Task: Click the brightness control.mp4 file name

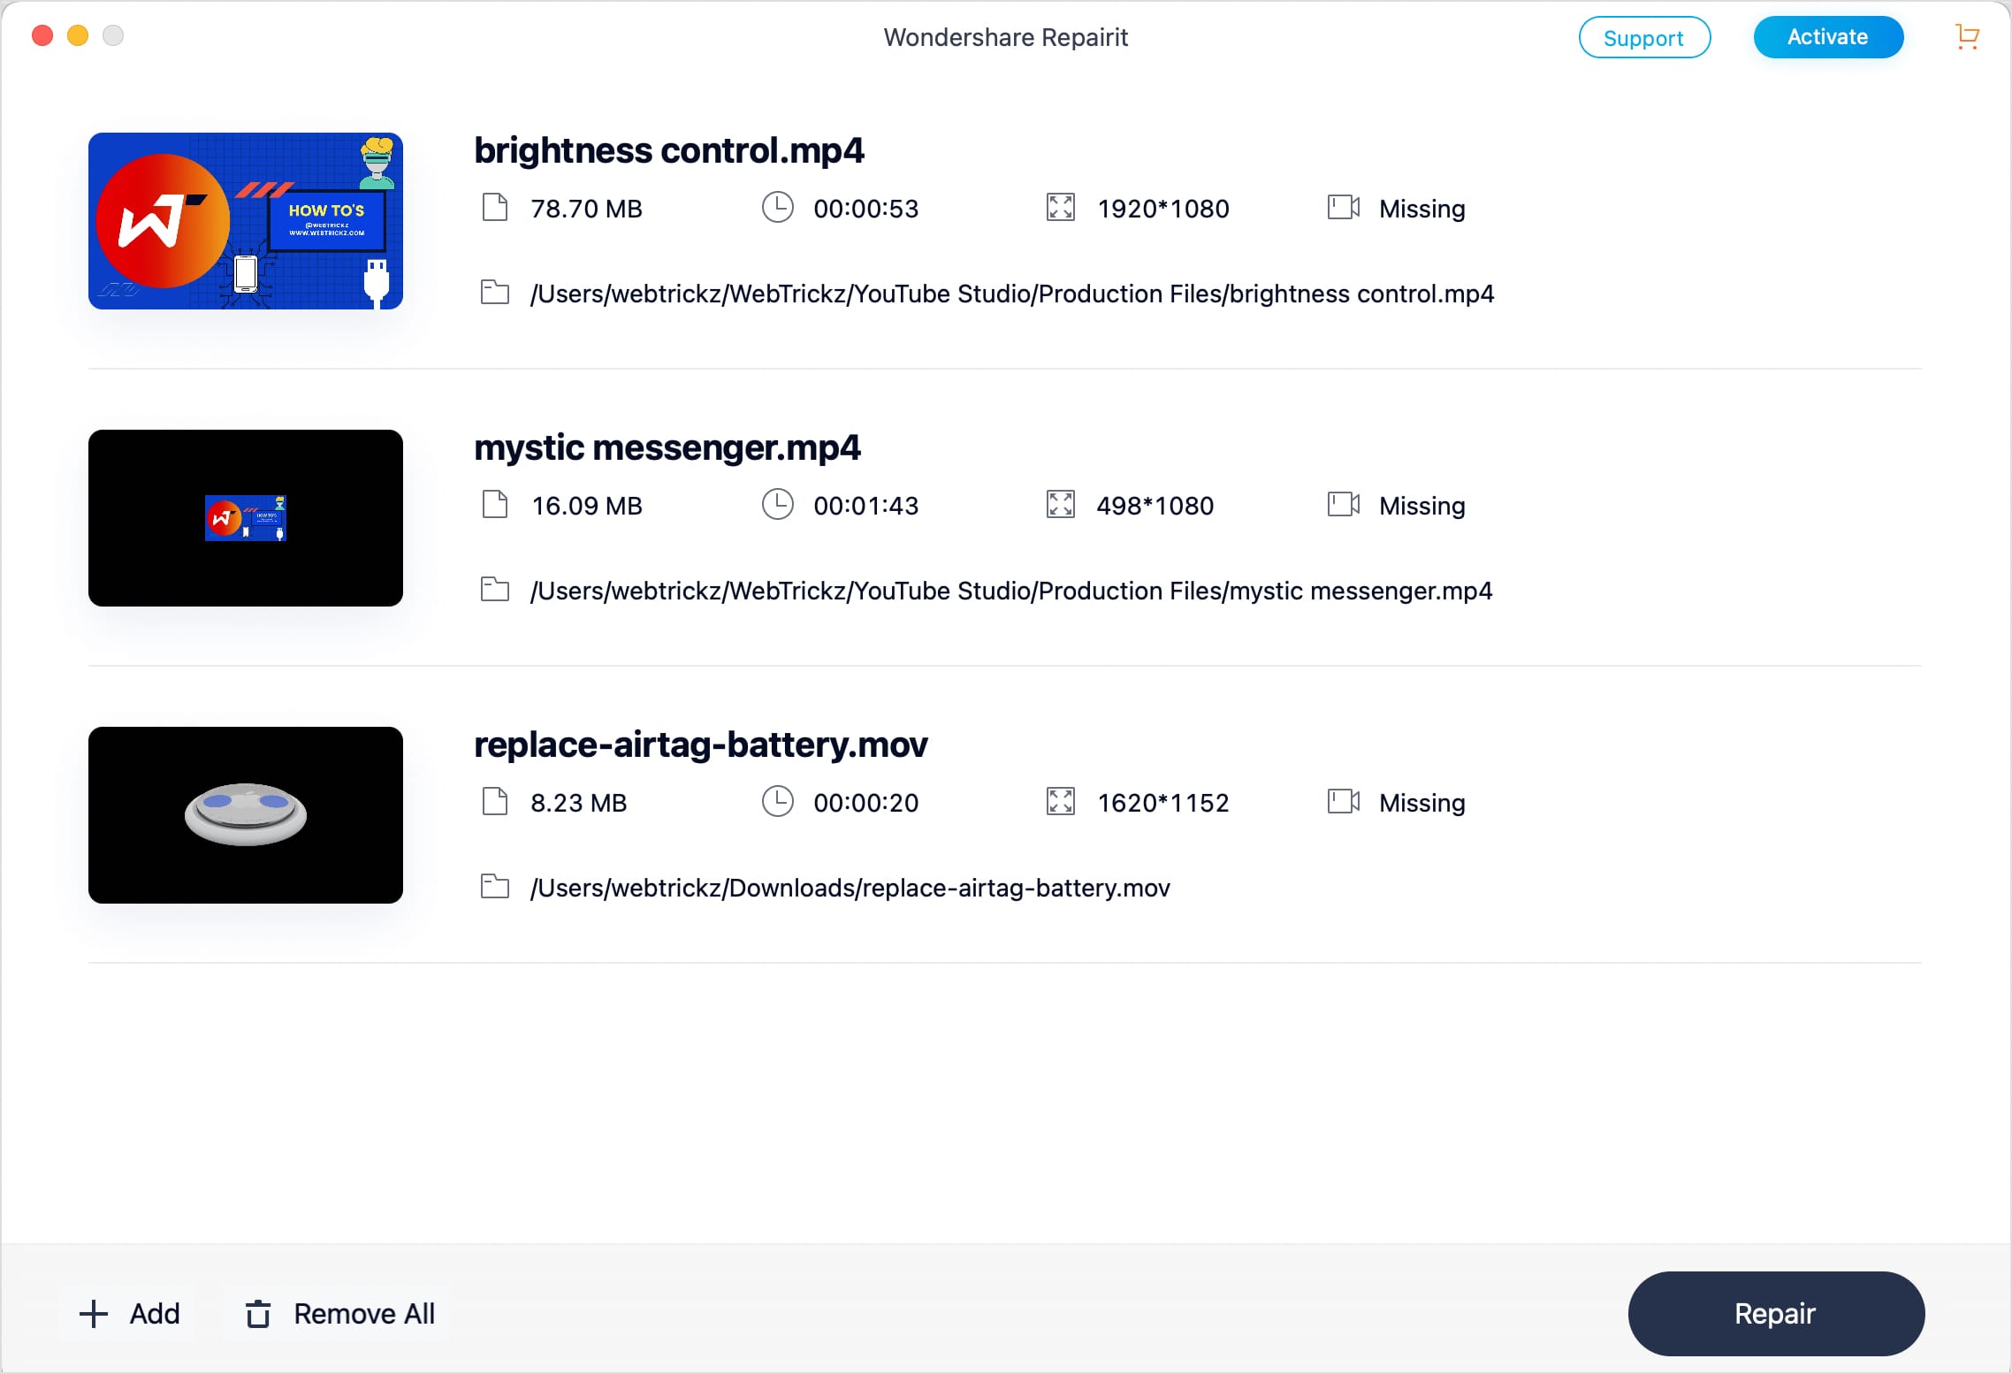Action: pos(669,151)
